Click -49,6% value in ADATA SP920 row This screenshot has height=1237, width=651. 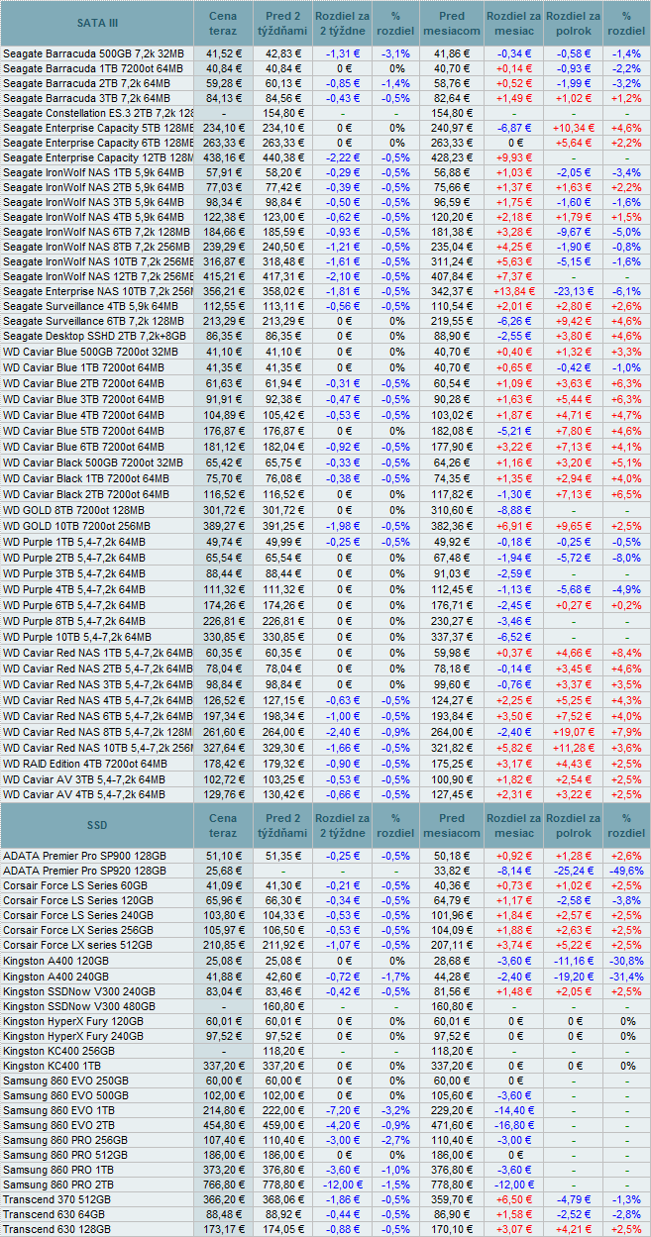[626, 871]
